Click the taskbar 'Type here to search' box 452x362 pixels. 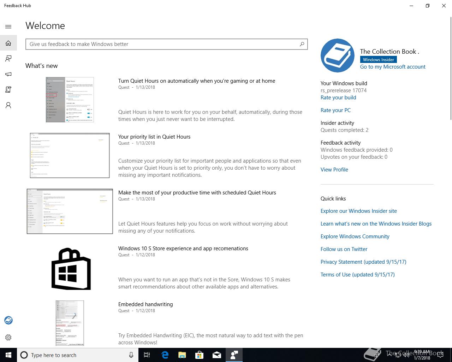tap(78, 355)
